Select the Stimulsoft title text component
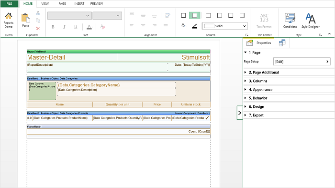 point(164,57)
